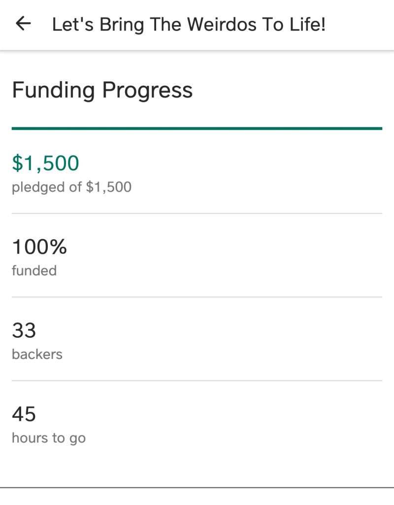Viewport: 394px width, 505px height.
Task: Click the percent sign in 100%
Action: pyautogui.click(x=59, y=247)
